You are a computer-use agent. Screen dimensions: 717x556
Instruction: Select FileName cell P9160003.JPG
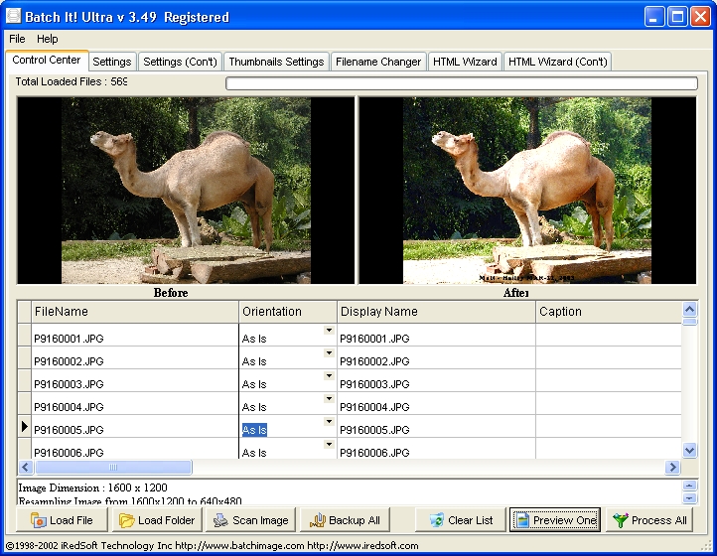coord(135,381)
